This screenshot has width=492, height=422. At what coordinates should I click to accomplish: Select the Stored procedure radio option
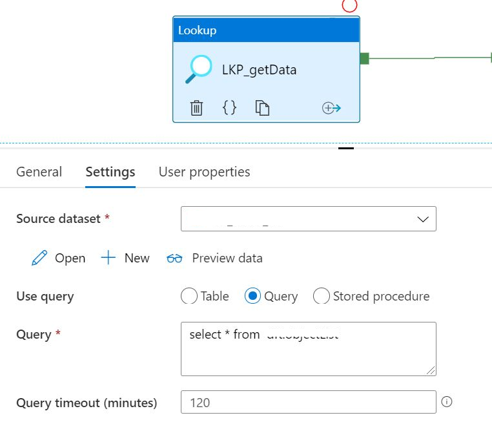tap(322, 296)
